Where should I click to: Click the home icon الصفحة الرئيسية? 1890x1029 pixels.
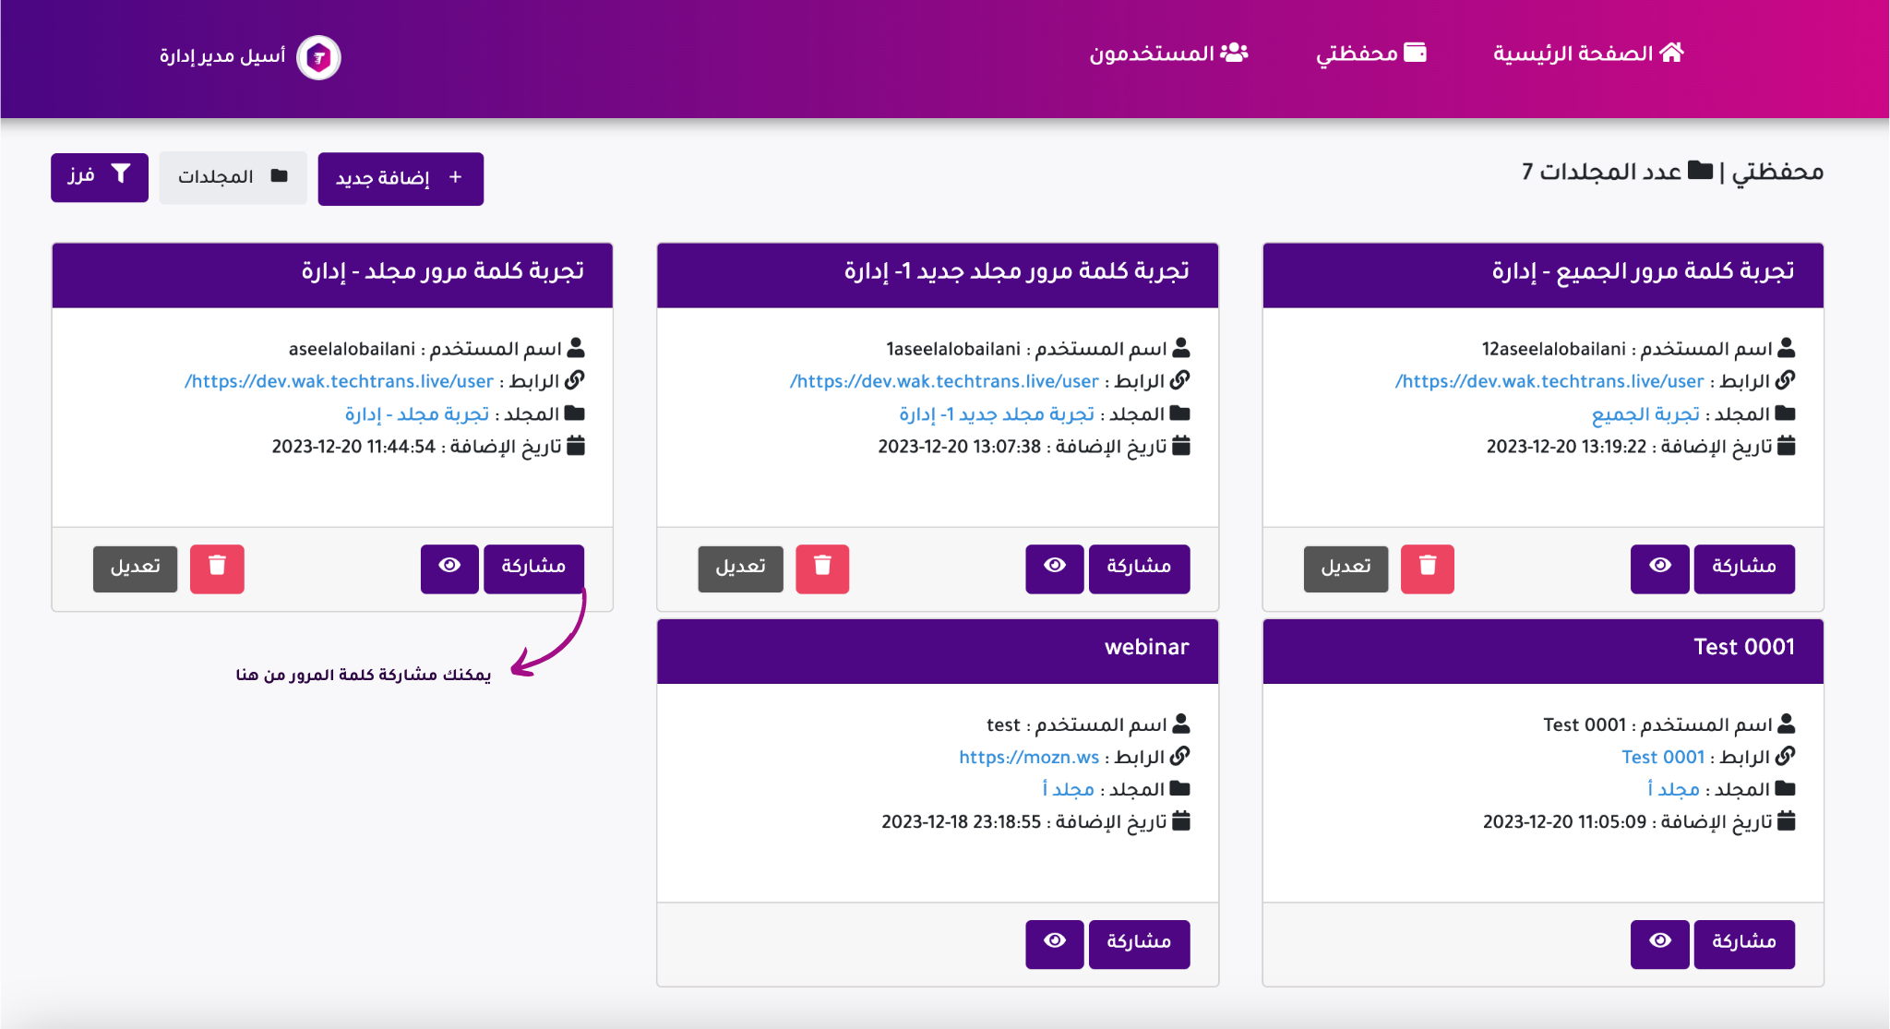point(1671,53)
